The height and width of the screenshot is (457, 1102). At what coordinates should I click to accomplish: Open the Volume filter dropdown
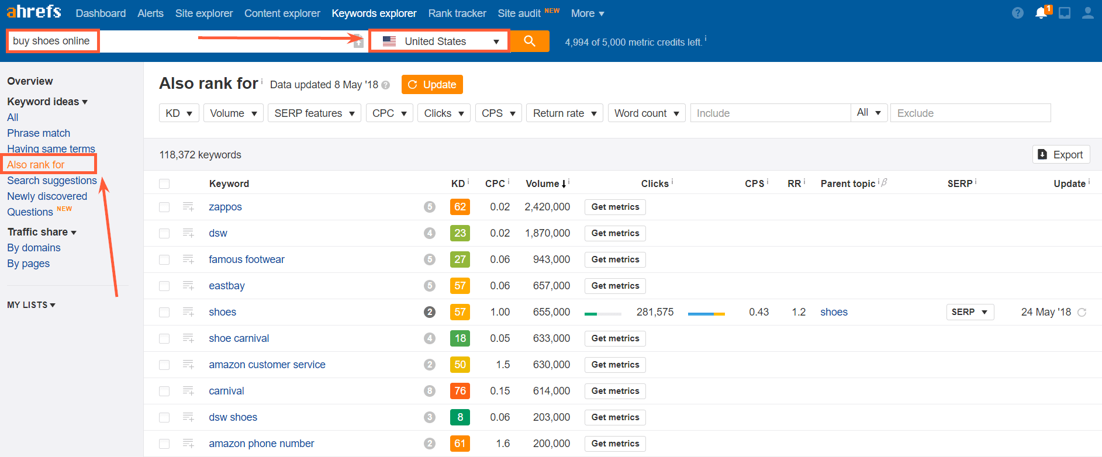(233, 113)
